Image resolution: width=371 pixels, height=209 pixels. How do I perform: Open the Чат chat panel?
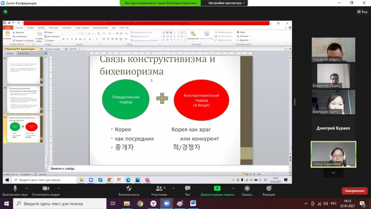pyautogui.click(x=188, y=189)
